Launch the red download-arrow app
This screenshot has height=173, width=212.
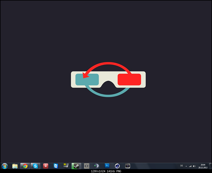46,166
